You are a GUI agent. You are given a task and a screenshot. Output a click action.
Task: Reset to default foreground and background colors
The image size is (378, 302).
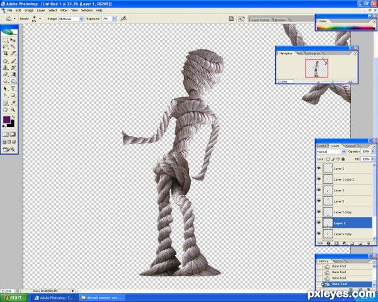coord(4,126)
